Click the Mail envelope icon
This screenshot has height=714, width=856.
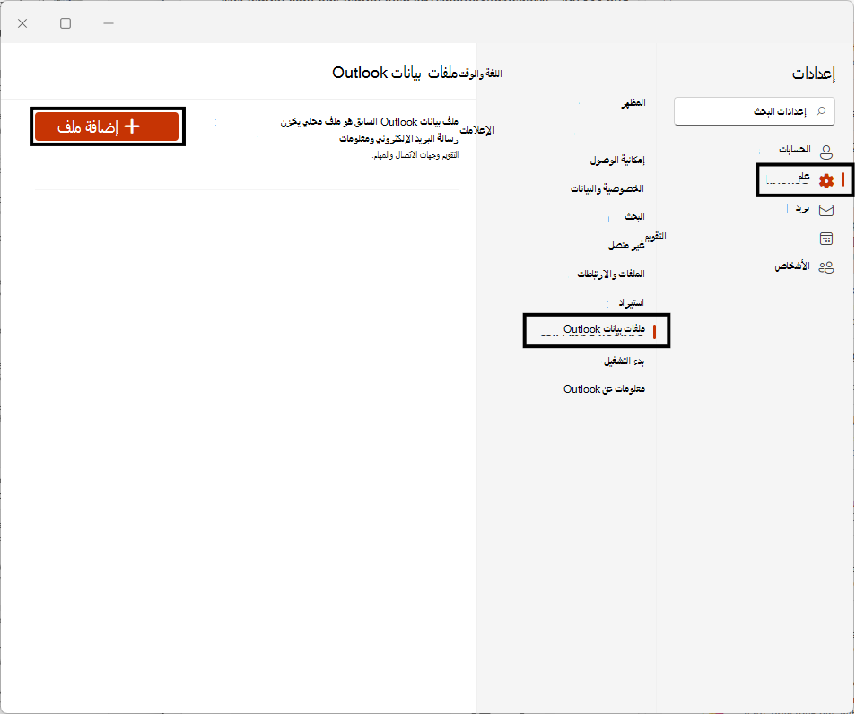[826, 210]
